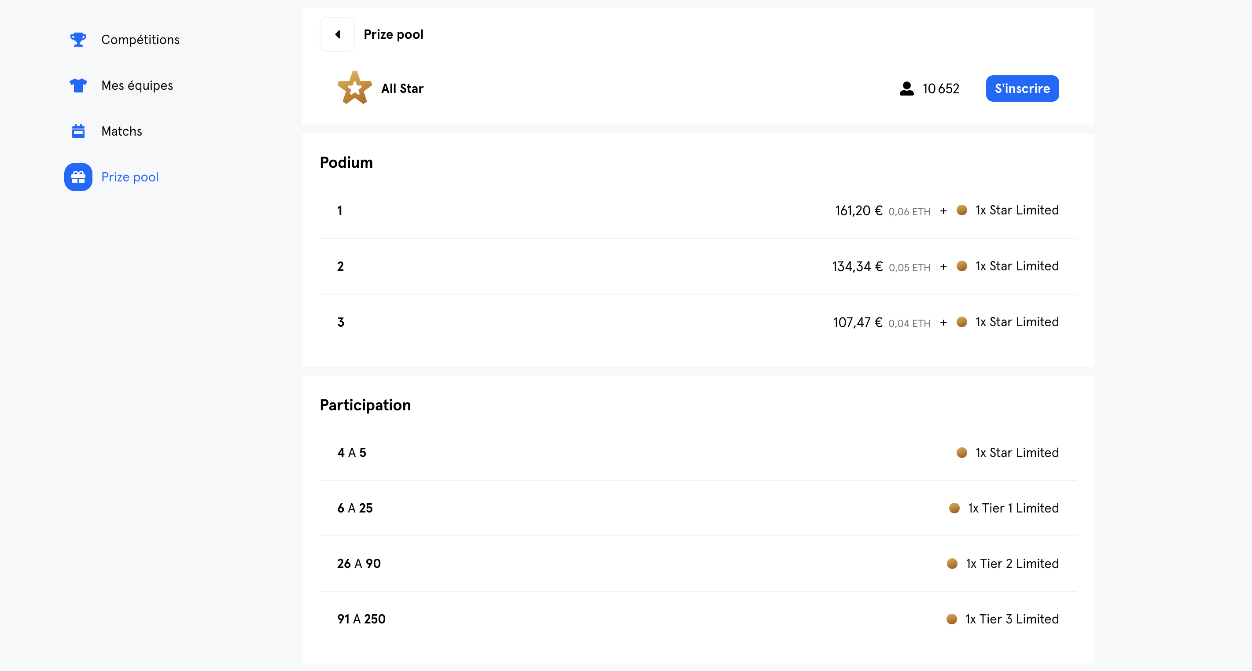The height and width of the screenshot is (671, 1252).
Task: Click the gift icon for Prize pool
Action: [x=78, y=177]
